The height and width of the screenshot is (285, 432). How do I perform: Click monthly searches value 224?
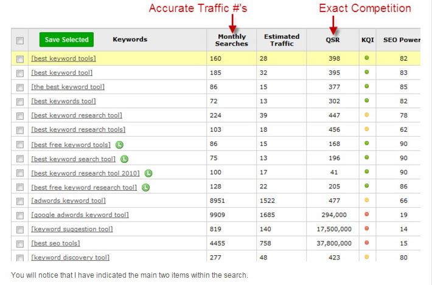click(x=215, y=115)
